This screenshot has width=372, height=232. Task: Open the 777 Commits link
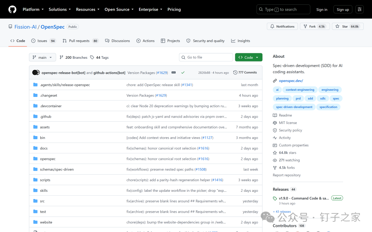click(245, 73)
